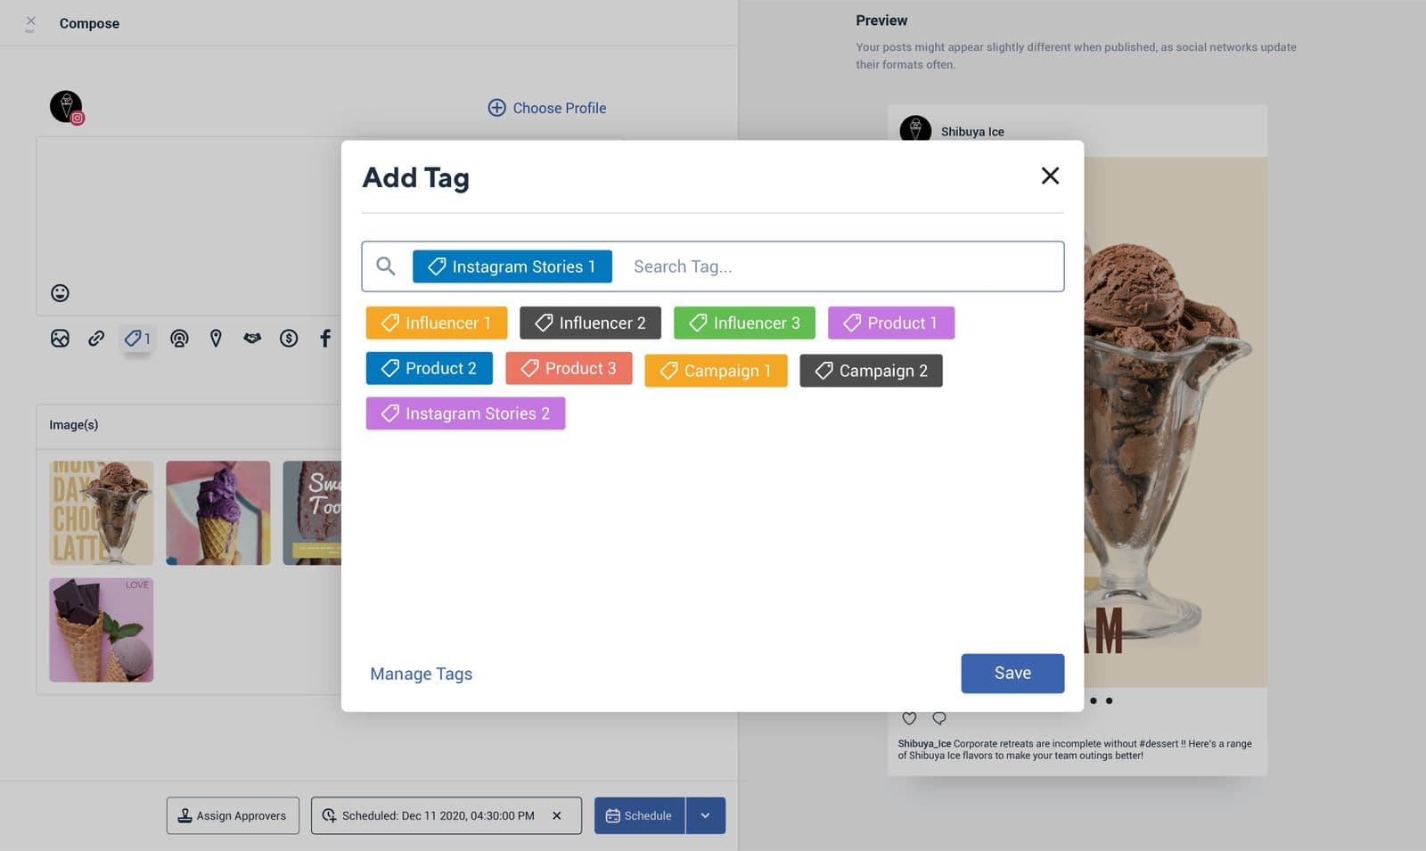Close the Add Tag dialog

1050,176
